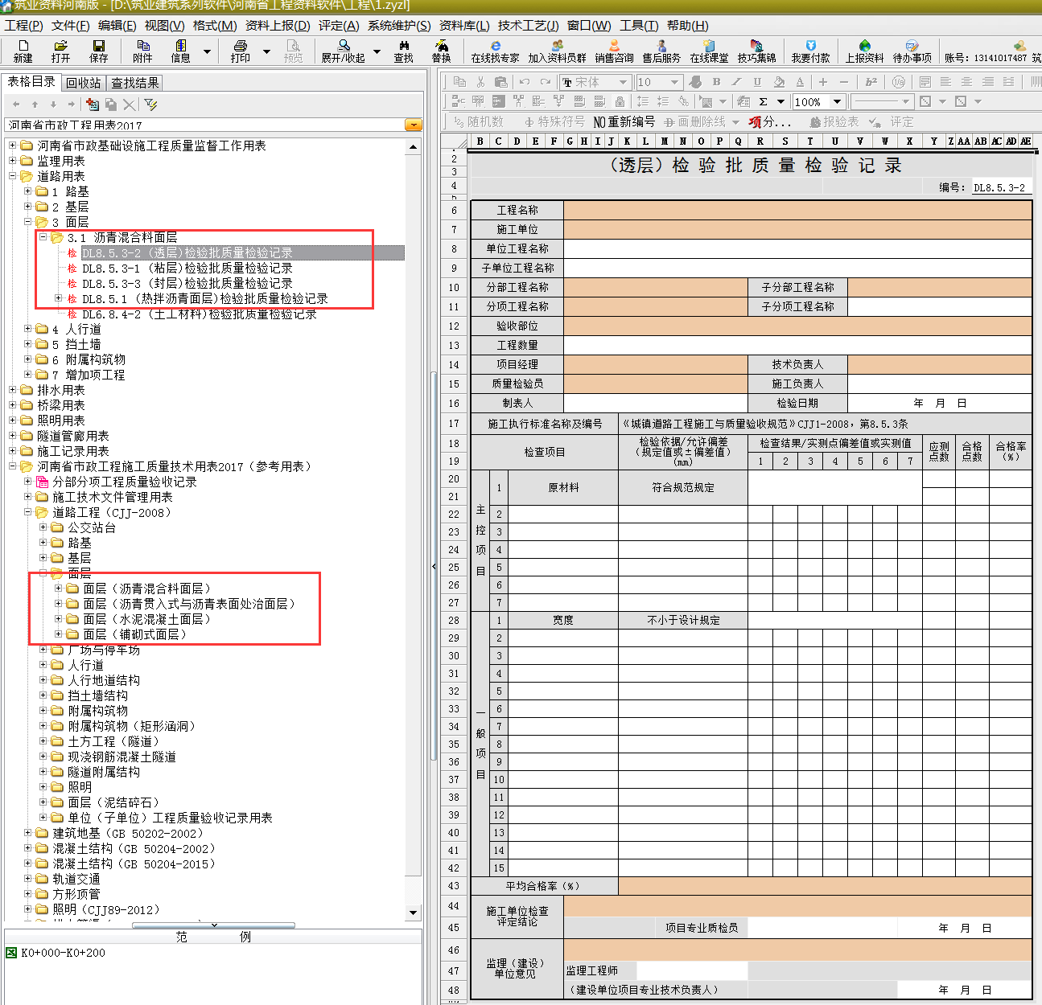
Task: Expand the 桥梁用表 tree node
Action: click(12, 405)
